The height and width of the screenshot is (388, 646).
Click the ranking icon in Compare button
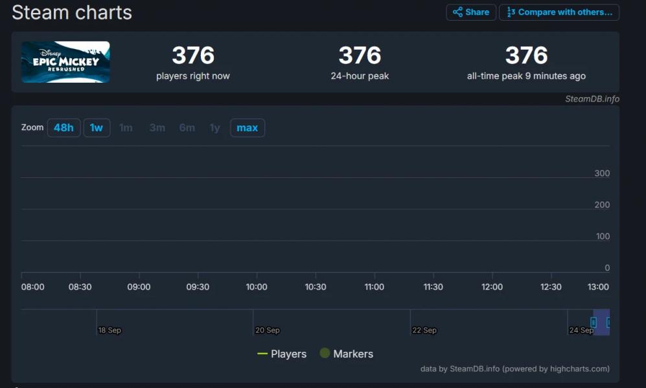pos(511,12)
